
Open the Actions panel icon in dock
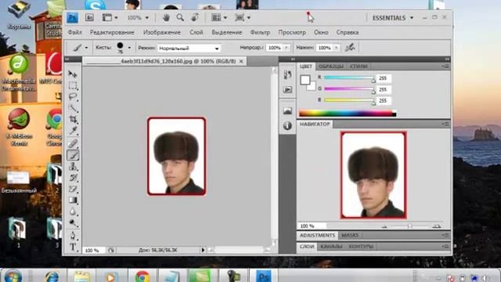[287, 90]
